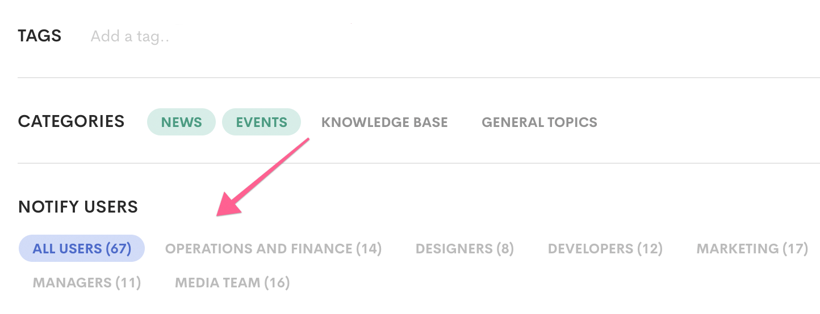Viewport: 820px width, 314px height.
Task: Enable the KNOWLEDGE BASE category
Action: 384,122
